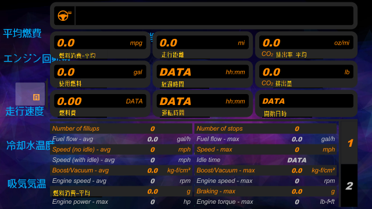372x209 pixels.
Task: Tap the CO2 排出率 平均 oz/mi tile
Action: (x=306, y=45)
